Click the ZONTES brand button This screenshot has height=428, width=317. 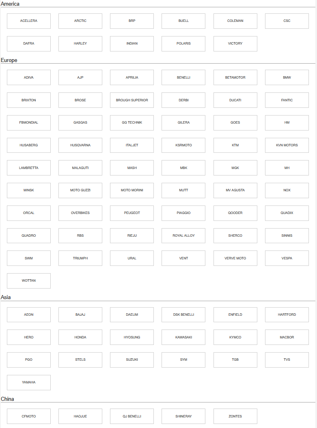click(235, 416)
